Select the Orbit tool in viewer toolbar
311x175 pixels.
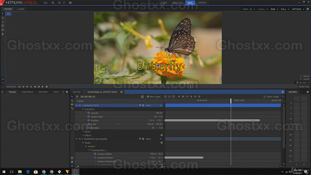[2, 30]
